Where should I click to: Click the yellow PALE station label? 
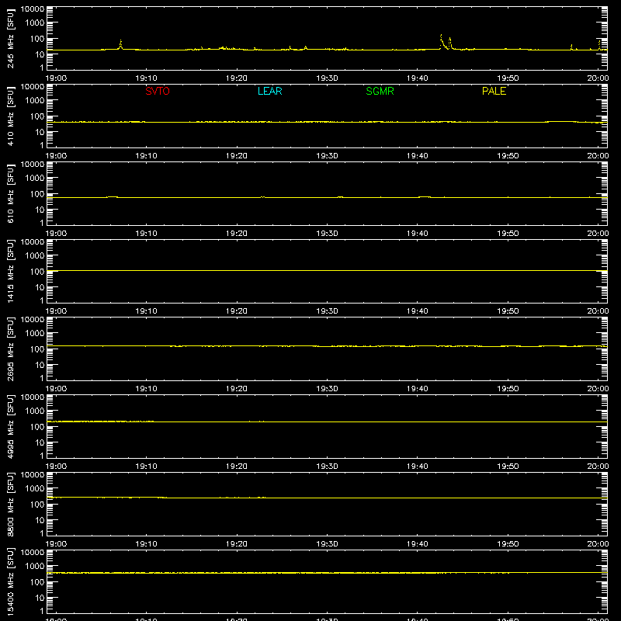pyautogui.click(x=494, y=91)
